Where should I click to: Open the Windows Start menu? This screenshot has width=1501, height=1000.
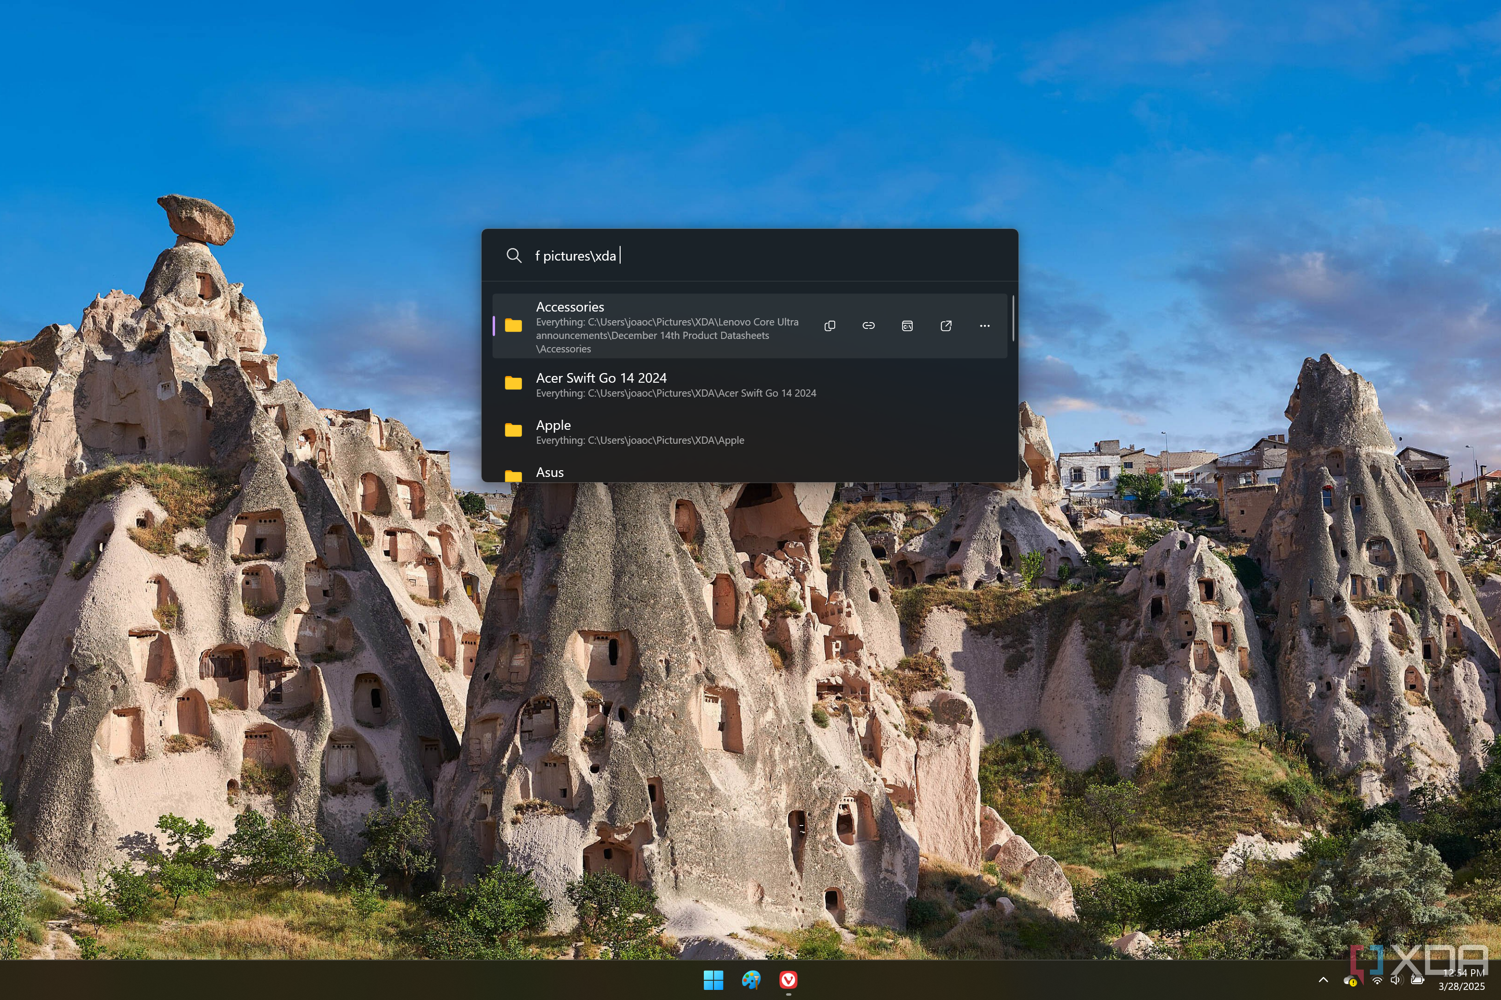pos(713,980)
